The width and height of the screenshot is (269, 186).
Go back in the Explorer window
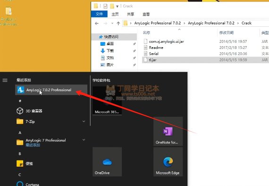(x=97, y=23)
